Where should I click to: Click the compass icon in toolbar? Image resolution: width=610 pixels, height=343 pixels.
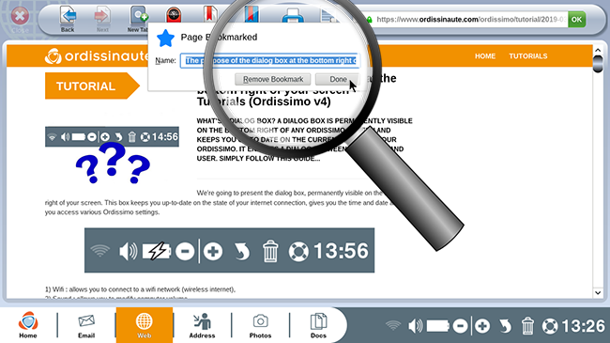click(x=174, y=15)
